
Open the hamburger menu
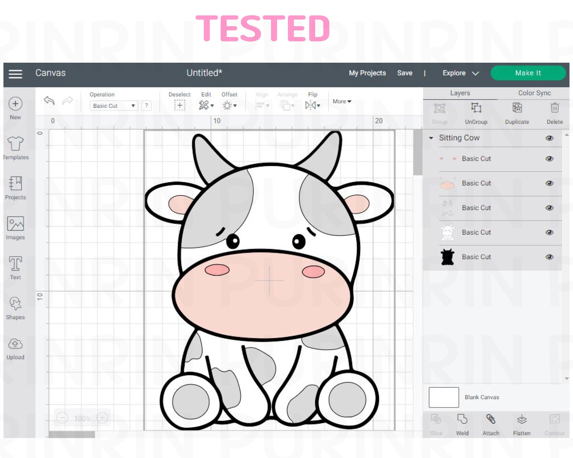pyautogui.click(x=16, y=74)
